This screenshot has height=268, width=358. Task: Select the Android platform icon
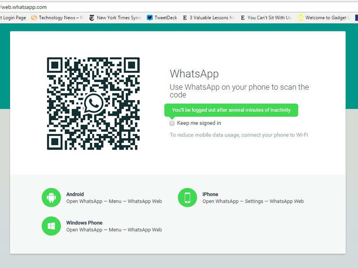pyautogui.click(x=51, y=197)
